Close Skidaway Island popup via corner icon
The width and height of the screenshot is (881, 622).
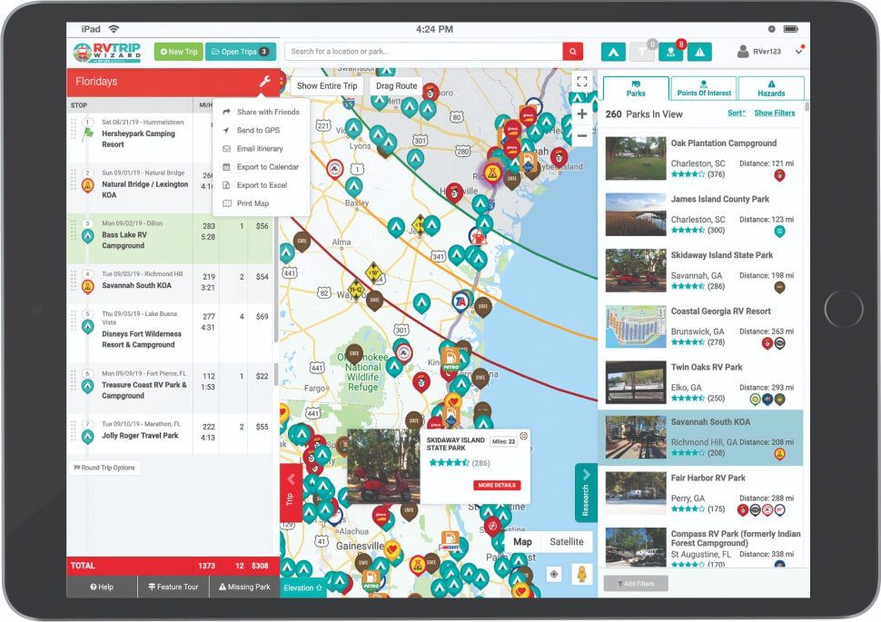pos(524,436)
